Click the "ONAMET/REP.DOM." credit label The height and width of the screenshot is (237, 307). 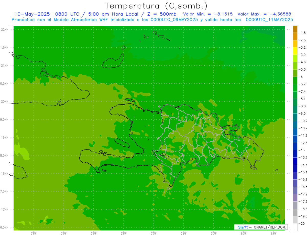270,227
